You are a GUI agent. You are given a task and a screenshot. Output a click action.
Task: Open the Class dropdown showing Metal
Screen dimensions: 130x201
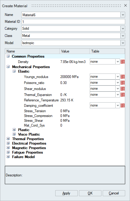click(123, 36)
